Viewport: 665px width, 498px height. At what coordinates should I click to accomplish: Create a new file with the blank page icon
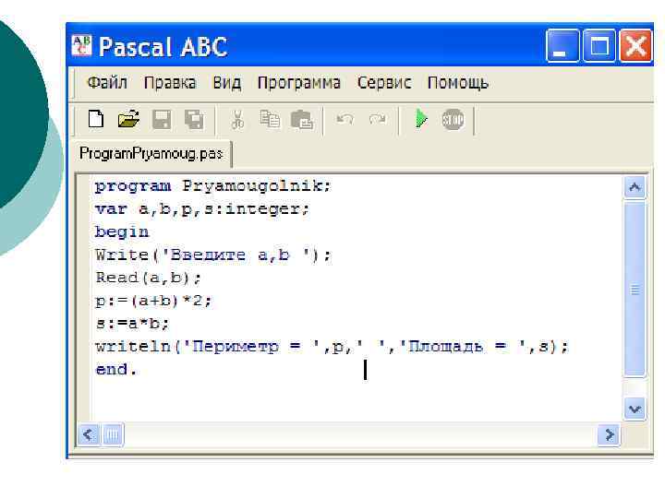(x=96, y=119)
